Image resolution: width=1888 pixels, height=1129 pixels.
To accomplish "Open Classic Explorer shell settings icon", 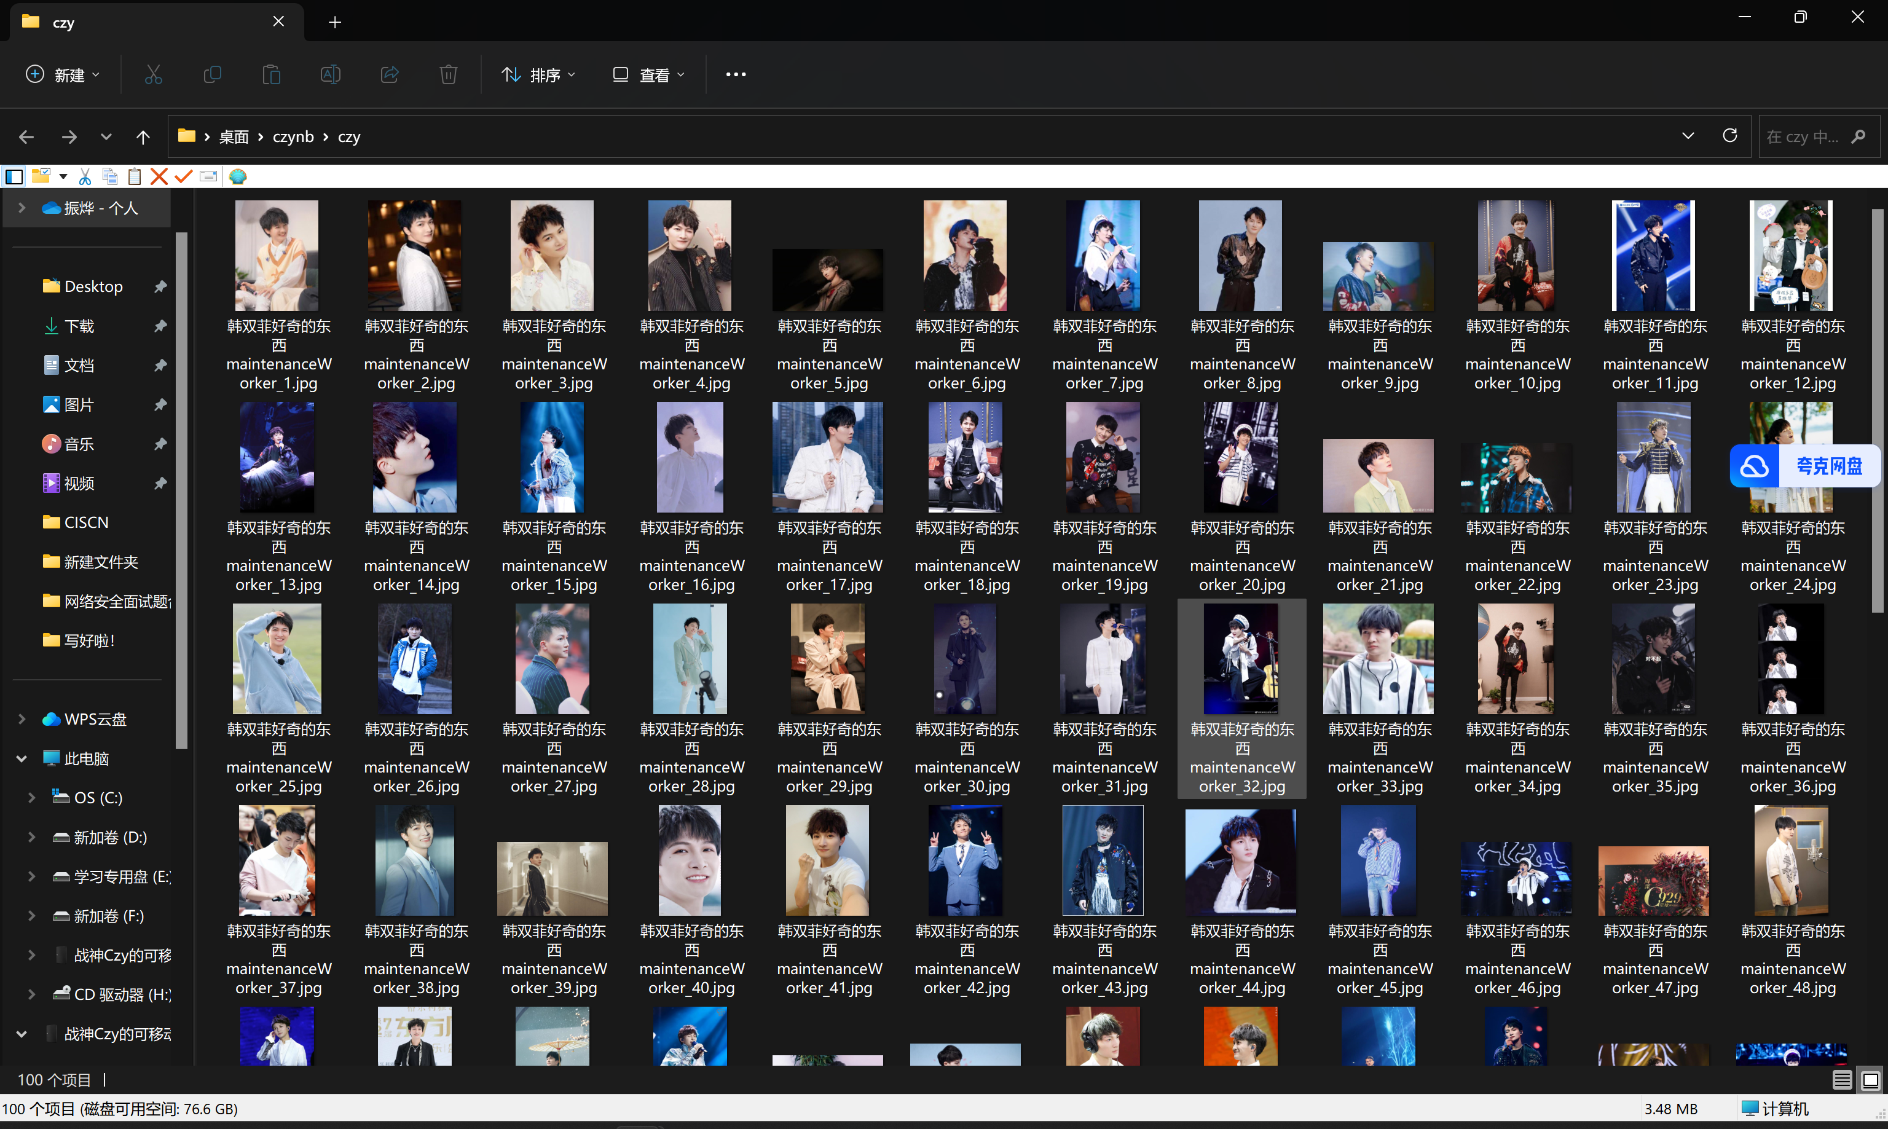I will tap(238, 176).
